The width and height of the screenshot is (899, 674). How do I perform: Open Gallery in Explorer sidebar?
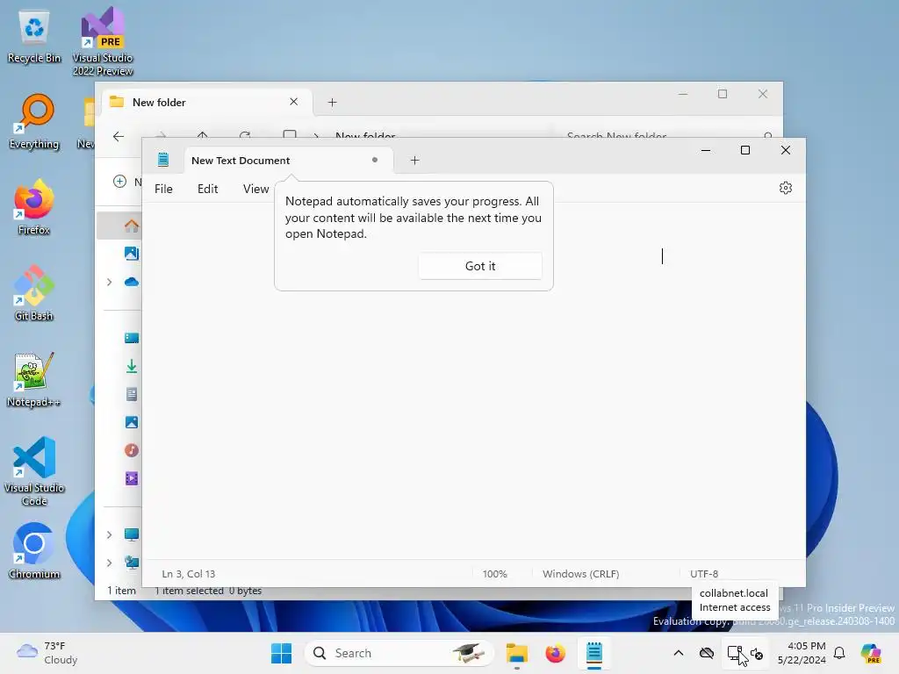tap(132, 254)
